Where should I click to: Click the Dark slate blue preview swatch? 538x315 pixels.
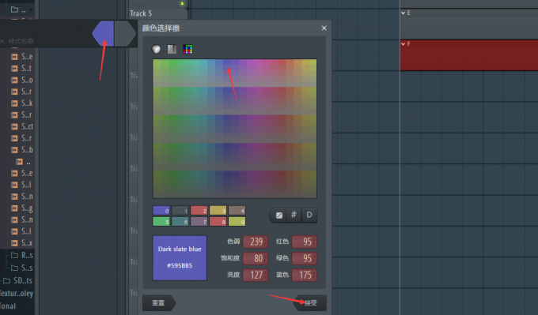(180, 258)
